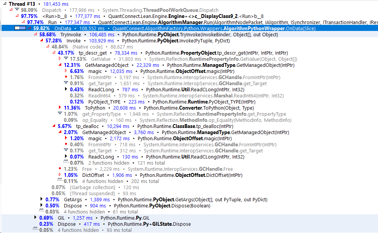The image size is (378, 233).
Task: Click the '177,377 ms' time link
Action: [x=88, y=16]
